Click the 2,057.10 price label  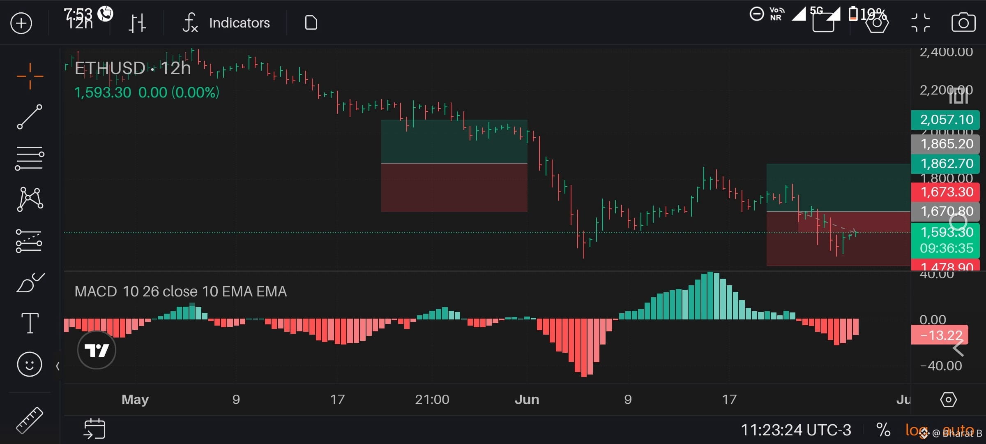click(x=946, y=120)
